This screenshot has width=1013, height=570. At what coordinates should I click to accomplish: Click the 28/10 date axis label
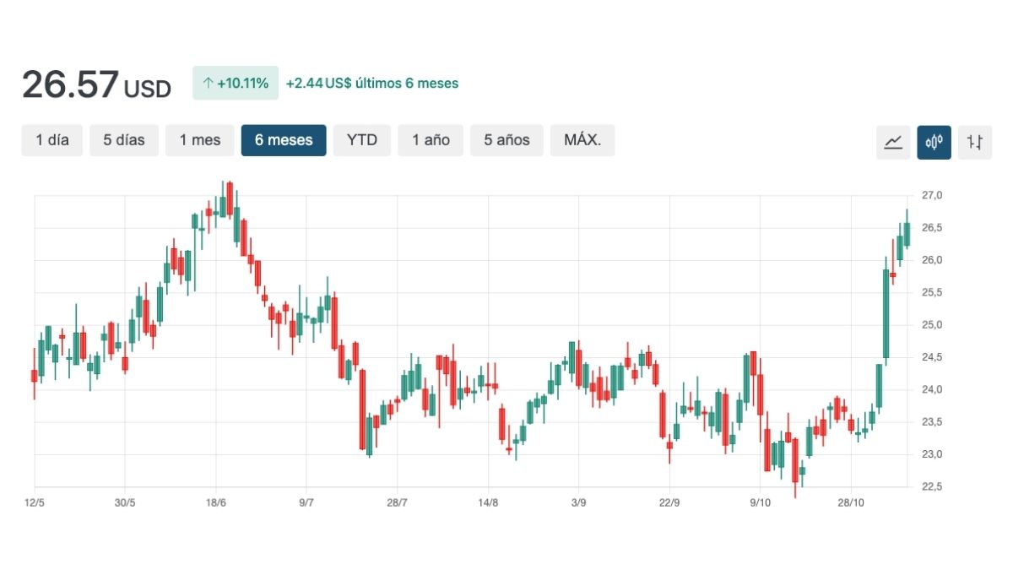[x=851, y=502]
